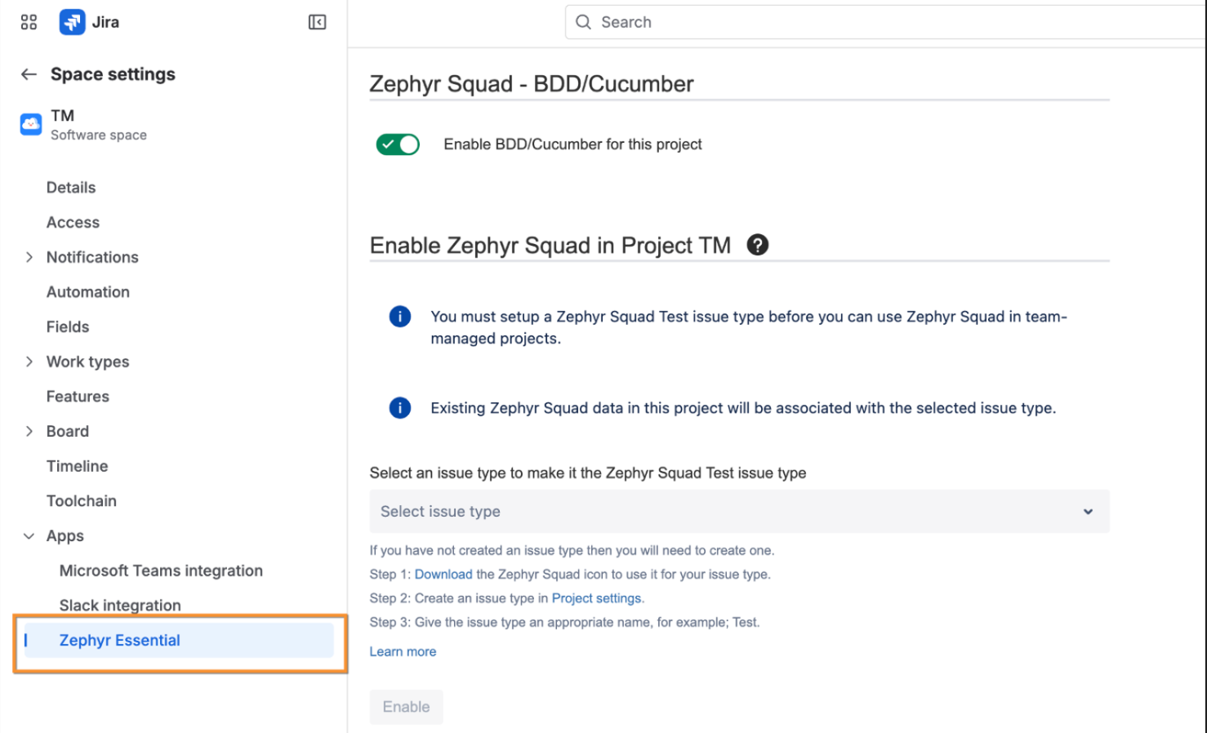Open the Zephyr Squad help question mark
Image resolution: width=1207 pixels, height=733 pixels.
(757, 245)
